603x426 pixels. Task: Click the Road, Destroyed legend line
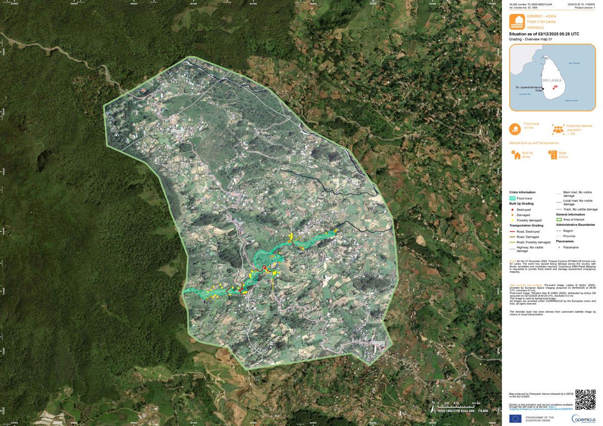tap(513, 232)
